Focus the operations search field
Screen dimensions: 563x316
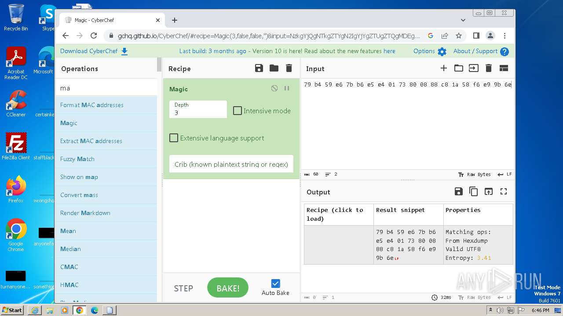106,88
